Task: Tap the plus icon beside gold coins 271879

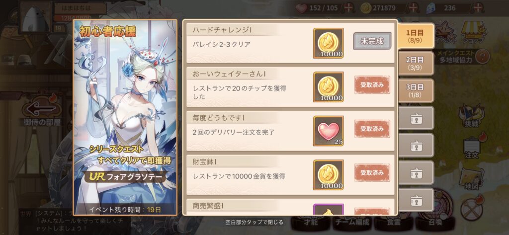Action: coord(413,8)
